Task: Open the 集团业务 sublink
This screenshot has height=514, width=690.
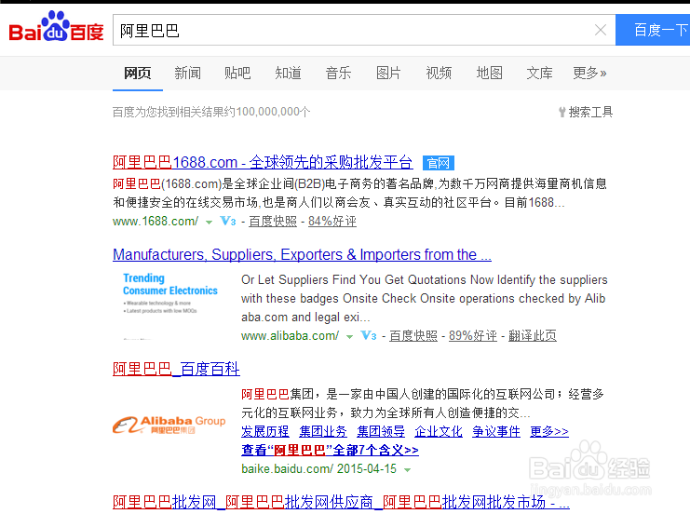Action: (323, 432)
